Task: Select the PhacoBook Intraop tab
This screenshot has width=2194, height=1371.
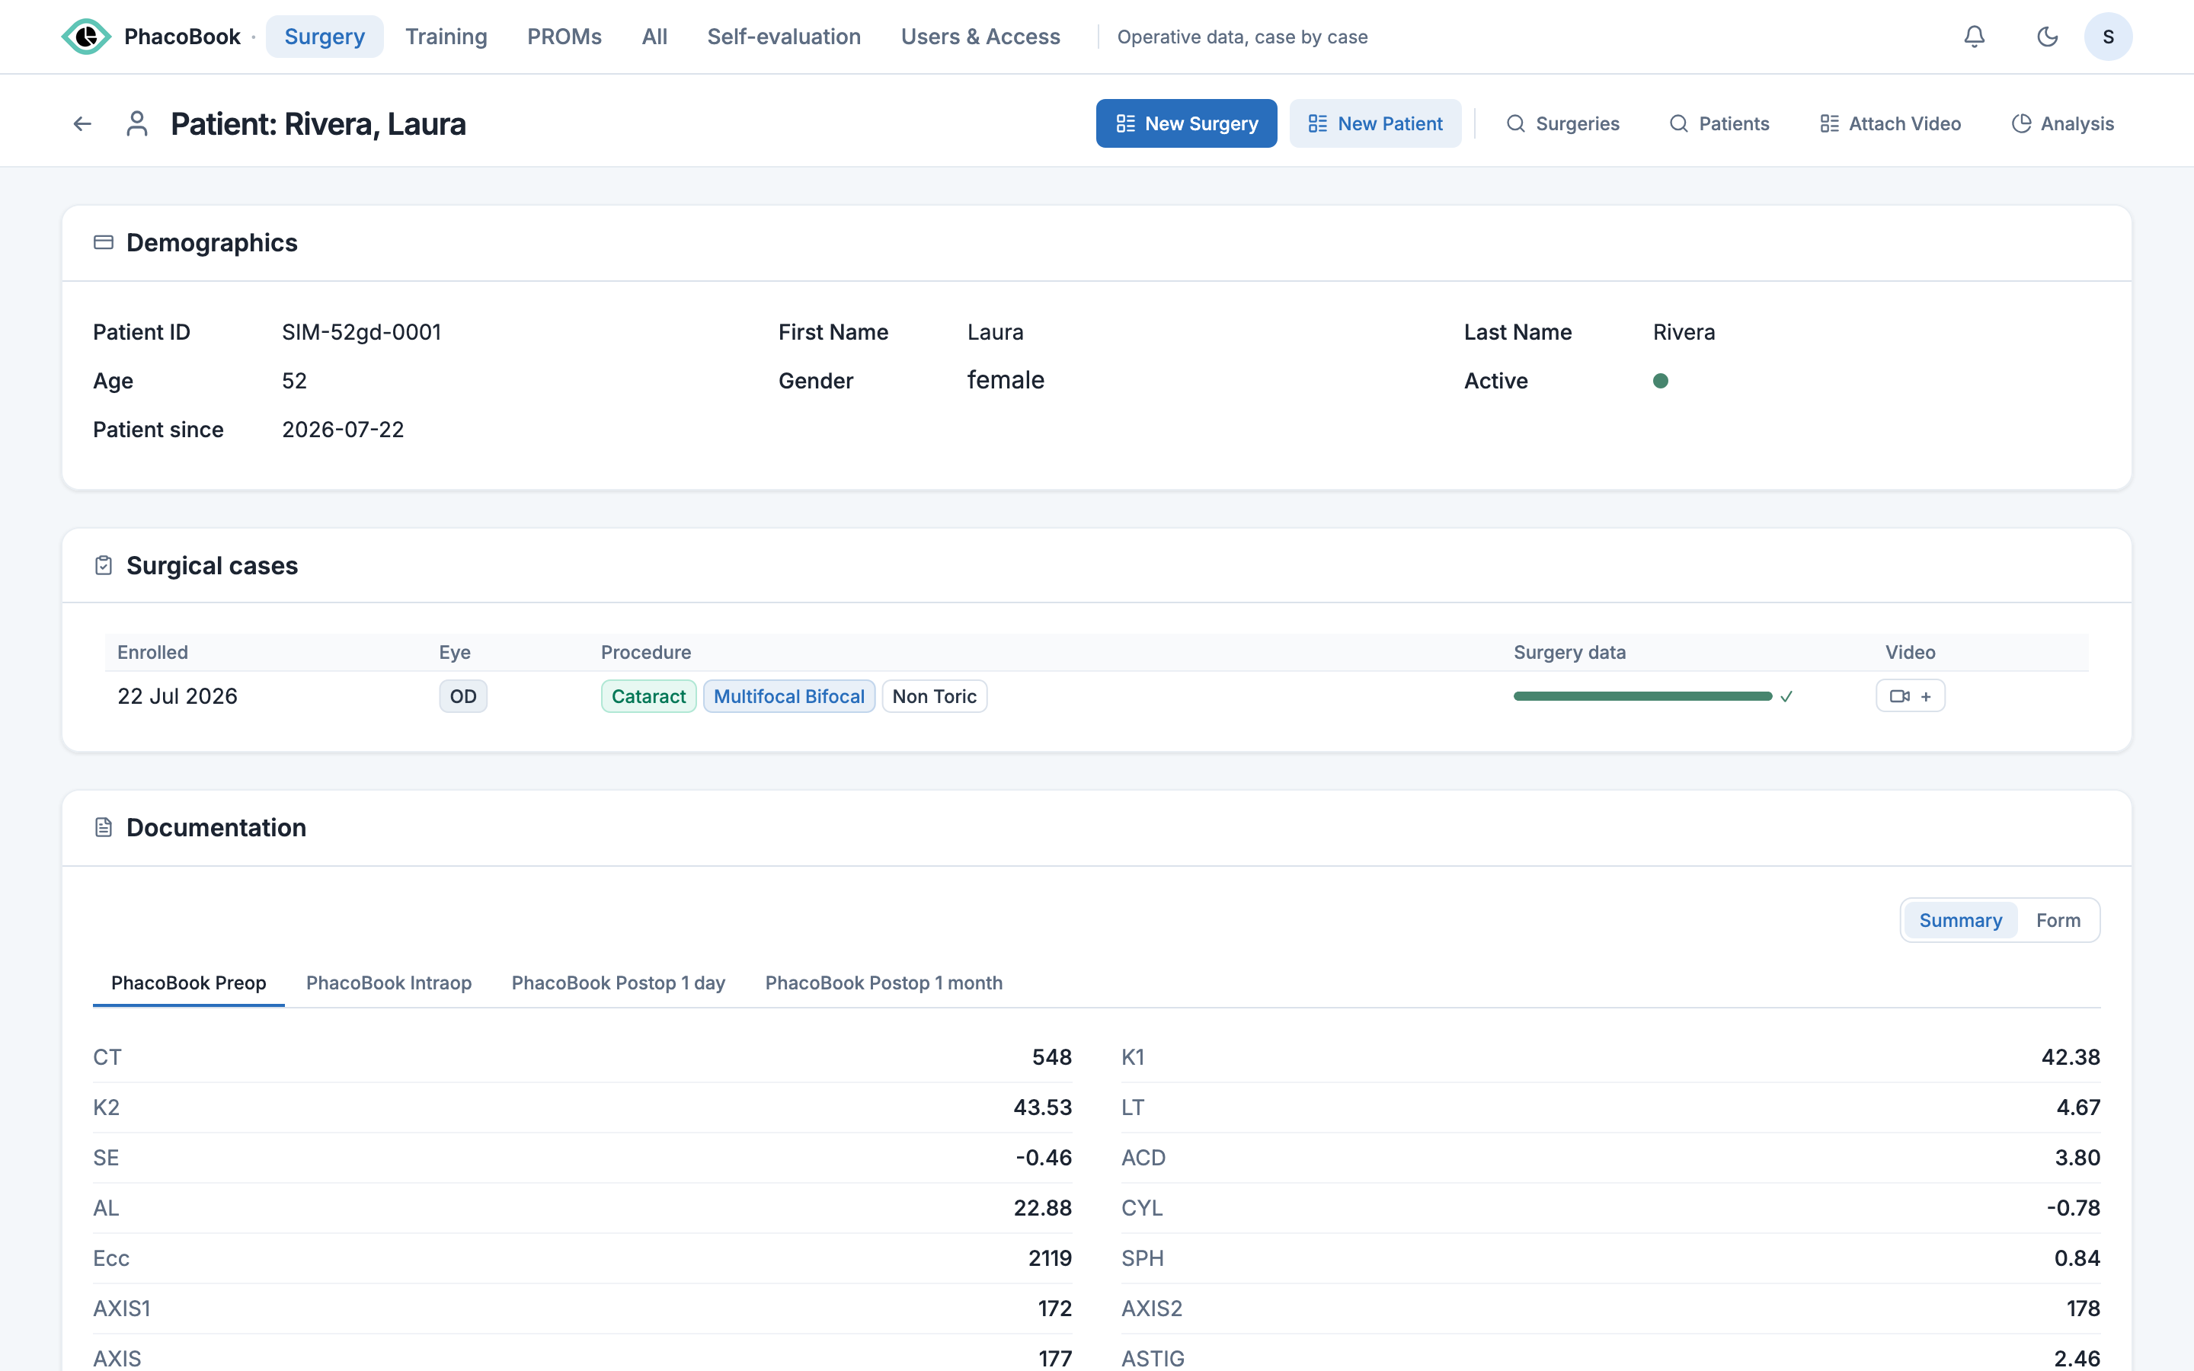Action: (389, 983)
